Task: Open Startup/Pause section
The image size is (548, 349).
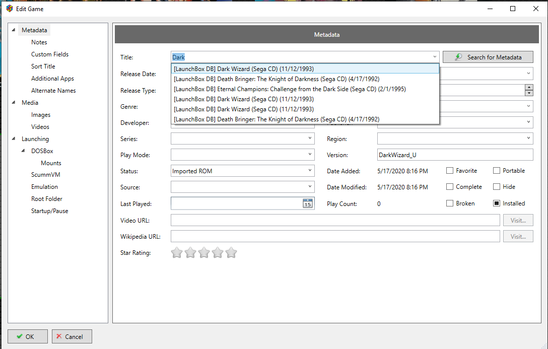Action: (x=50, y=211)
